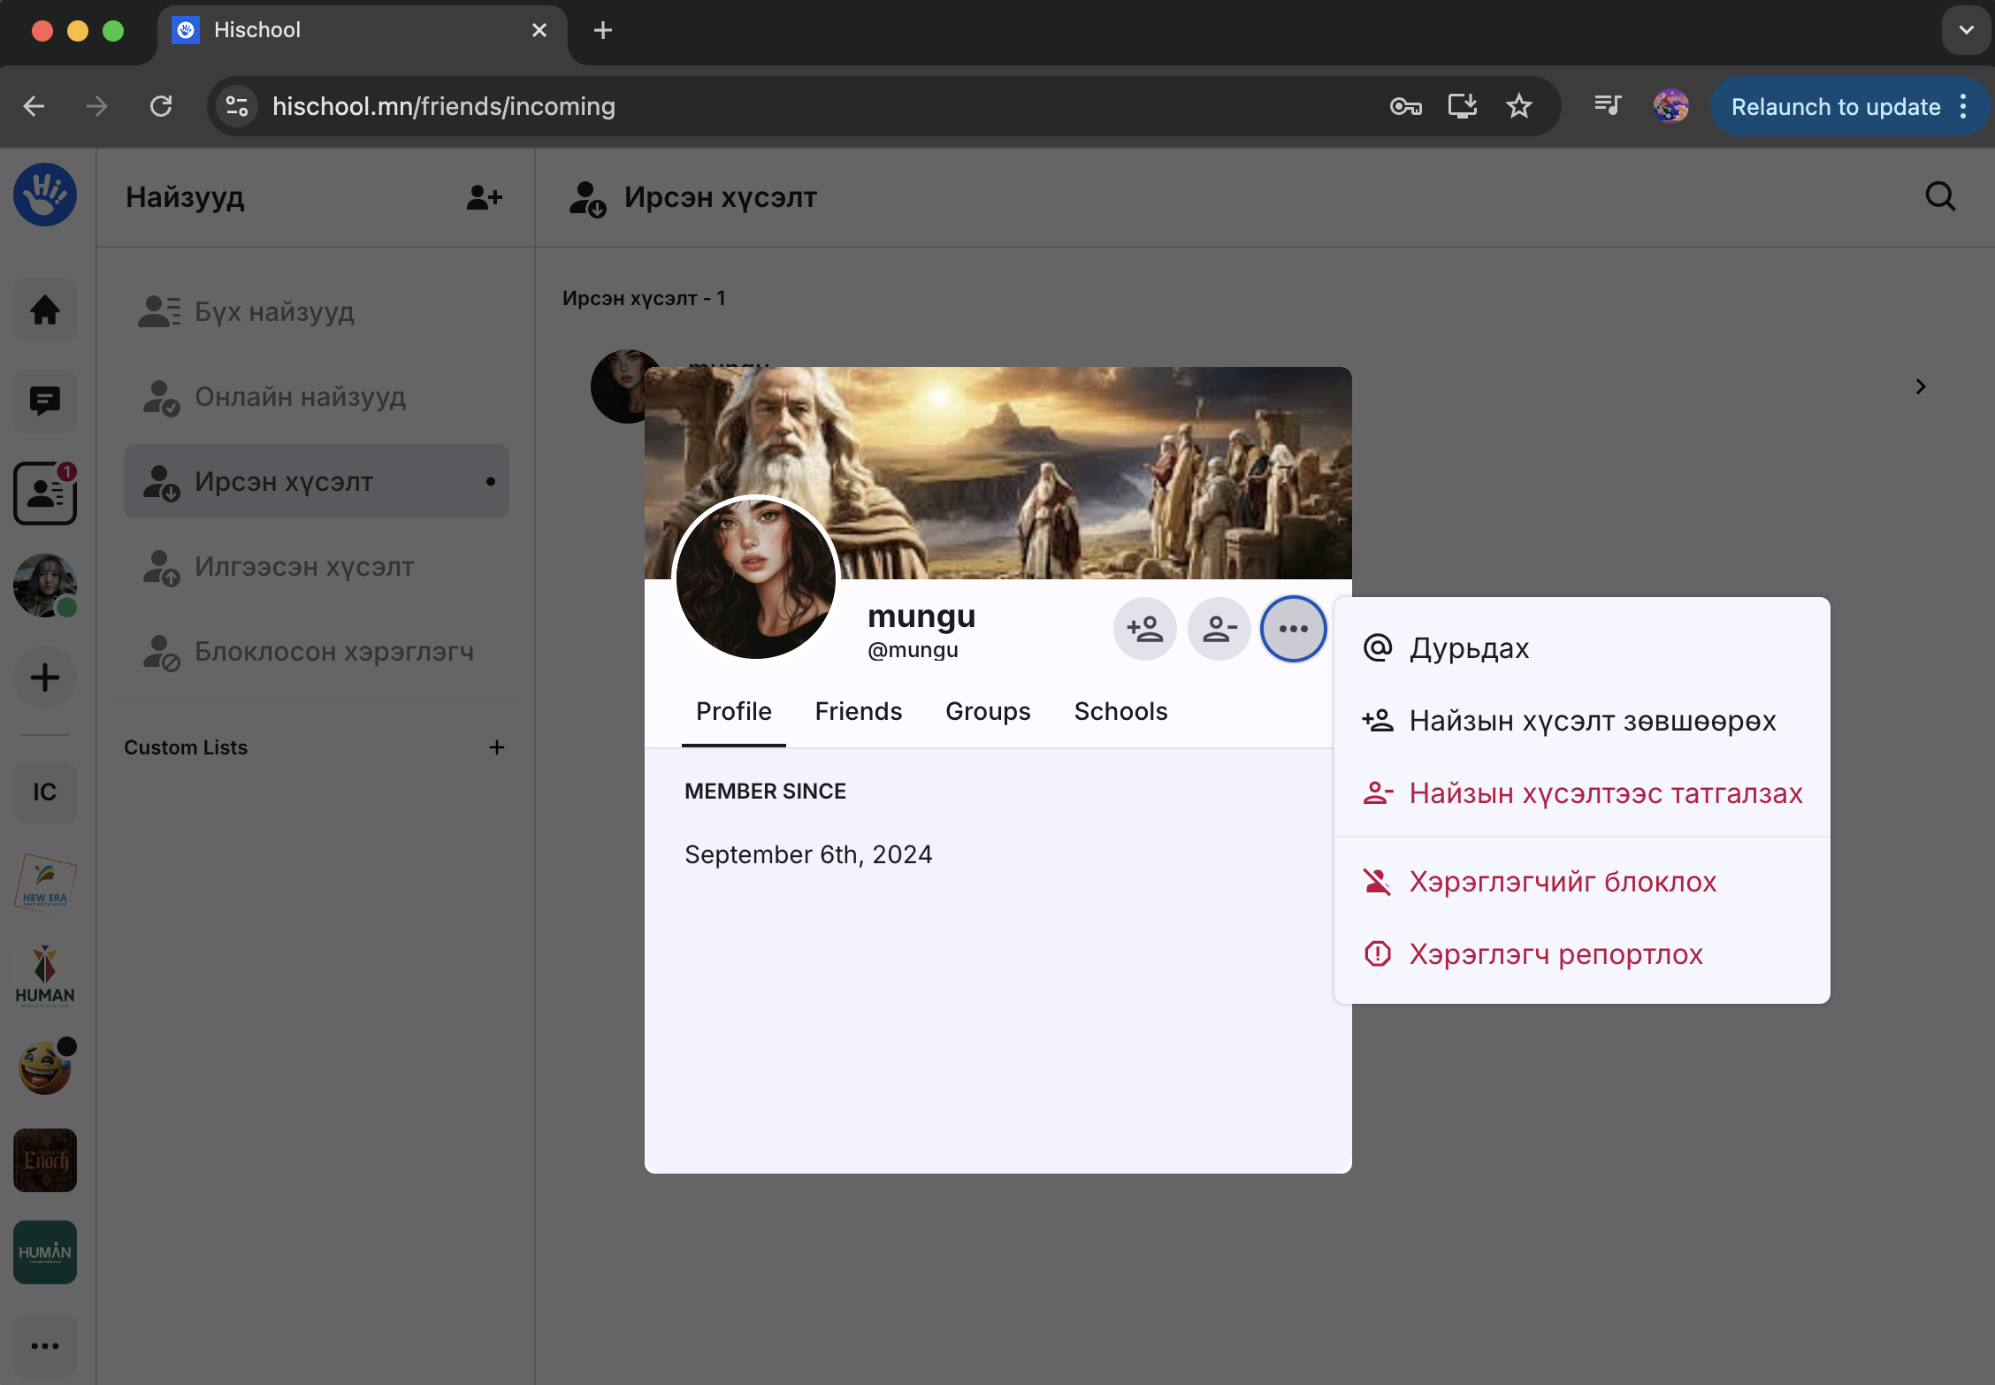1995x1385 pixels.
Task: Click the add friend icon beside Найзууд
Action: click(484, 197)
